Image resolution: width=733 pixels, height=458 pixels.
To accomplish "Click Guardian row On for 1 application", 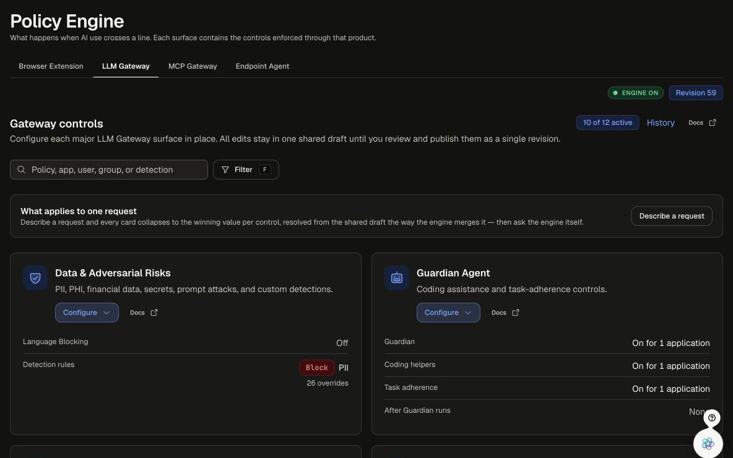I will pos(671,343).
